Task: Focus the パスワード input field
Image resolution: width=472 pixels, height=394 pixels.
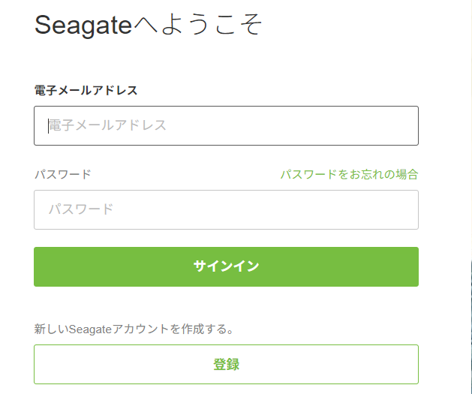Action: [x=226, y=209]
